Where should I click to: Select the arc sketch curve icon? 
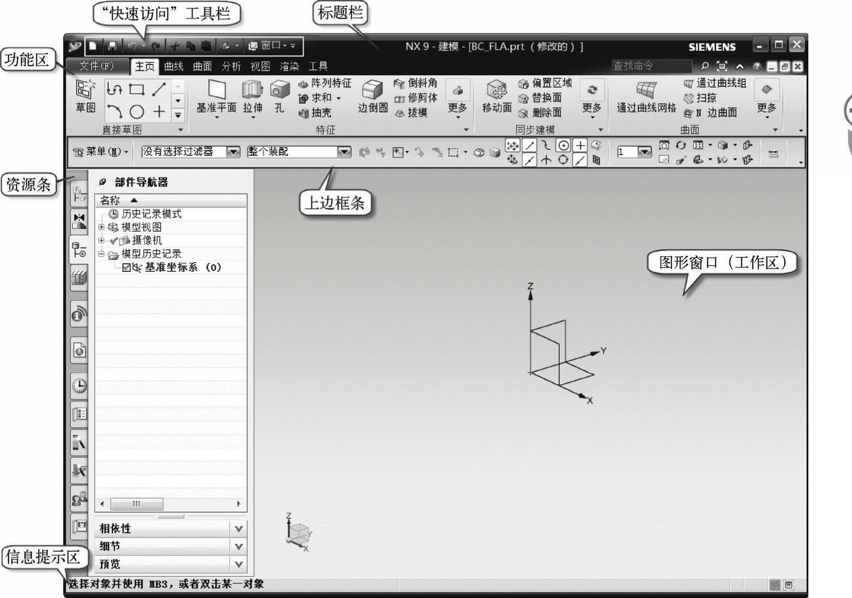[115, 112]
